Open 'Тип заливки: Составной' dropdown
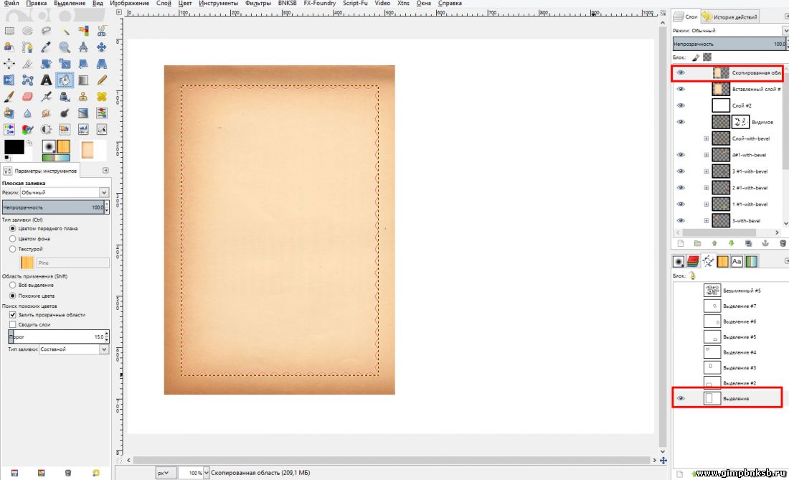 tap(73, 349)
